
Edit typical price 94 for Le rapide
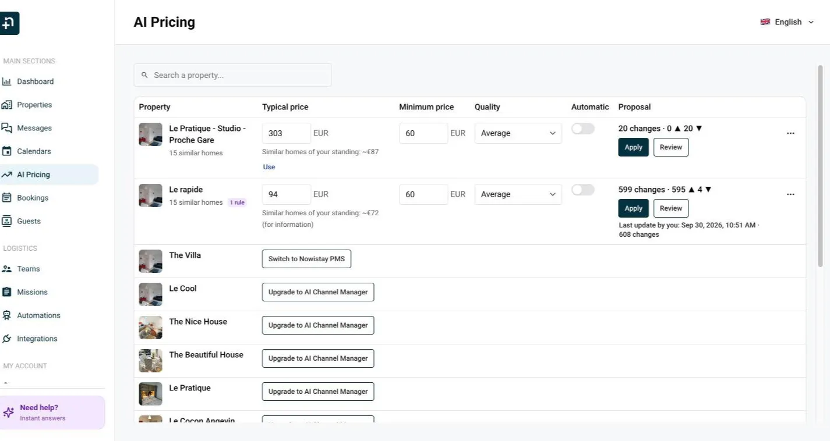(x=287, y=194)
